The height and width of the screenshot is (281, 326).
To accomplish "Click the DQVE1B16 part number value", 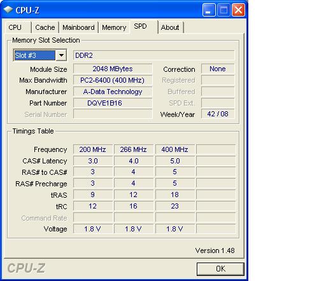I will [113, 103].
